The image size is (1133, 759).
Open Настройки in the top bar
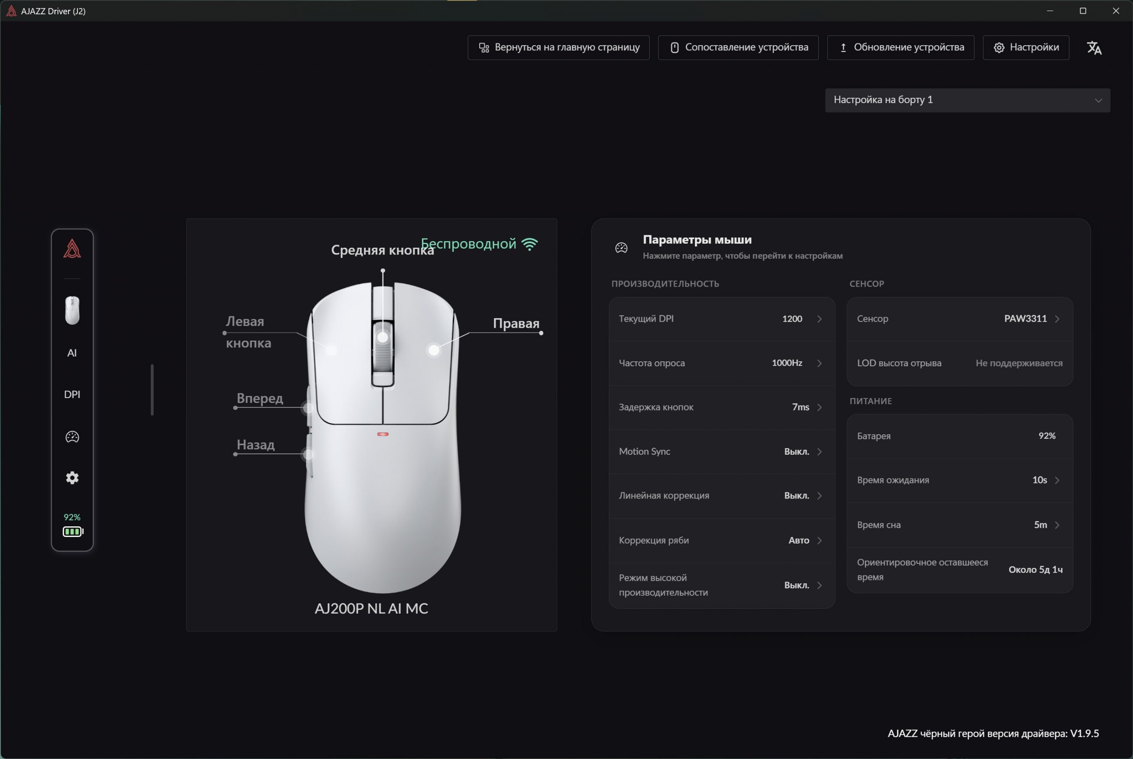(1026, 47)
